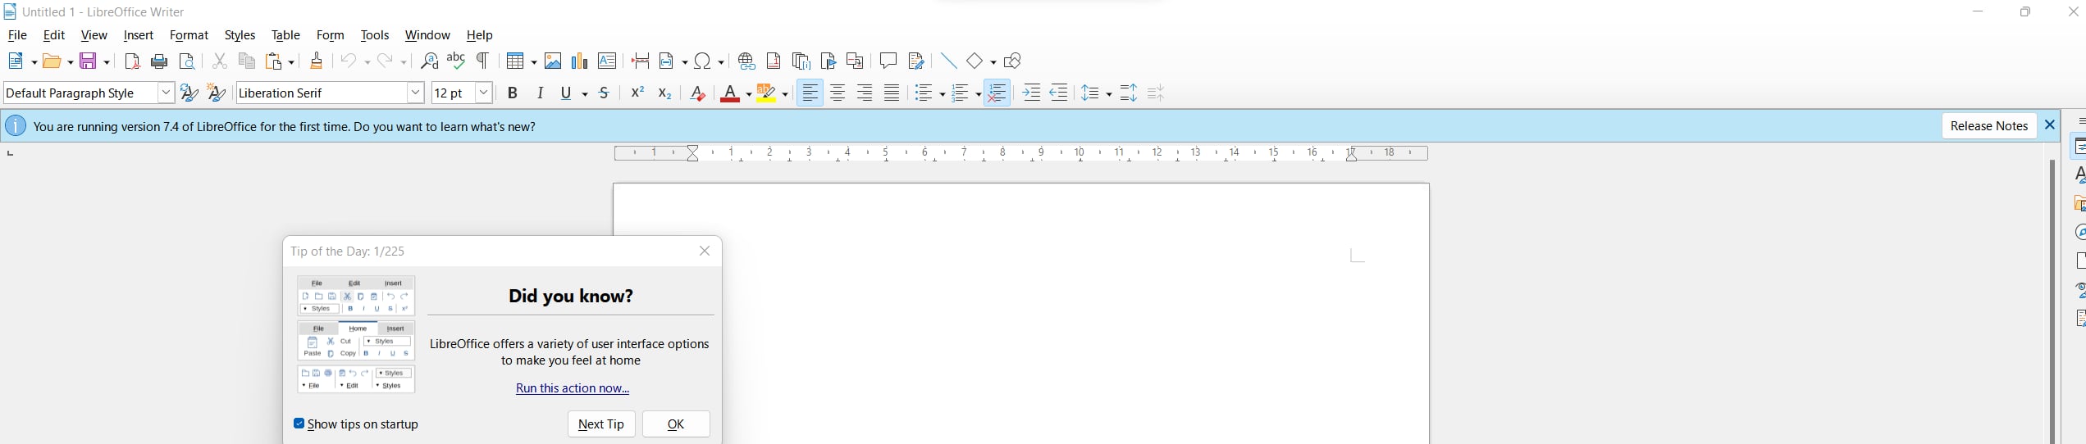Click the Cut scissors icon
2086x444 pixels.
click(x=220, y=61)
